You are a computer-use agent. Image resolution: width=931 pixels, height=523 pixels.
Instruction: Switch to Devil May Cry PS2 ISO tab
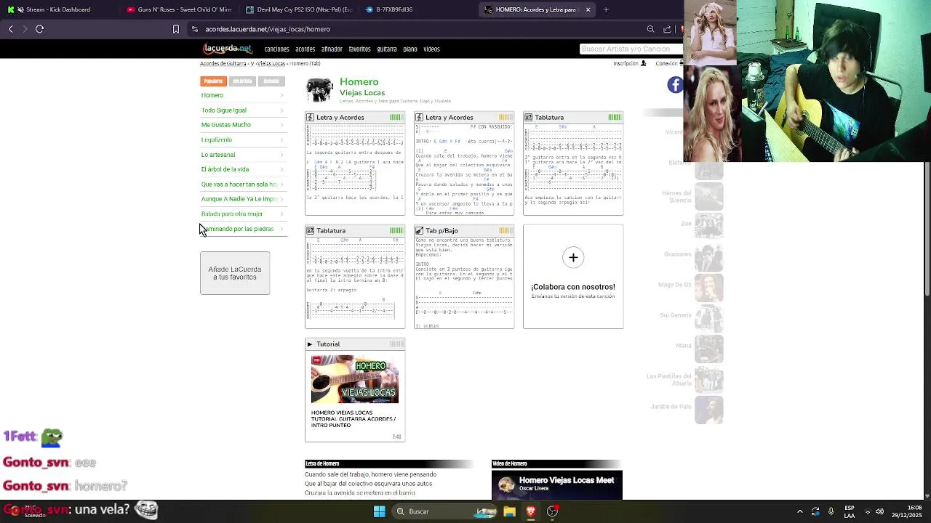click(298, 9)
